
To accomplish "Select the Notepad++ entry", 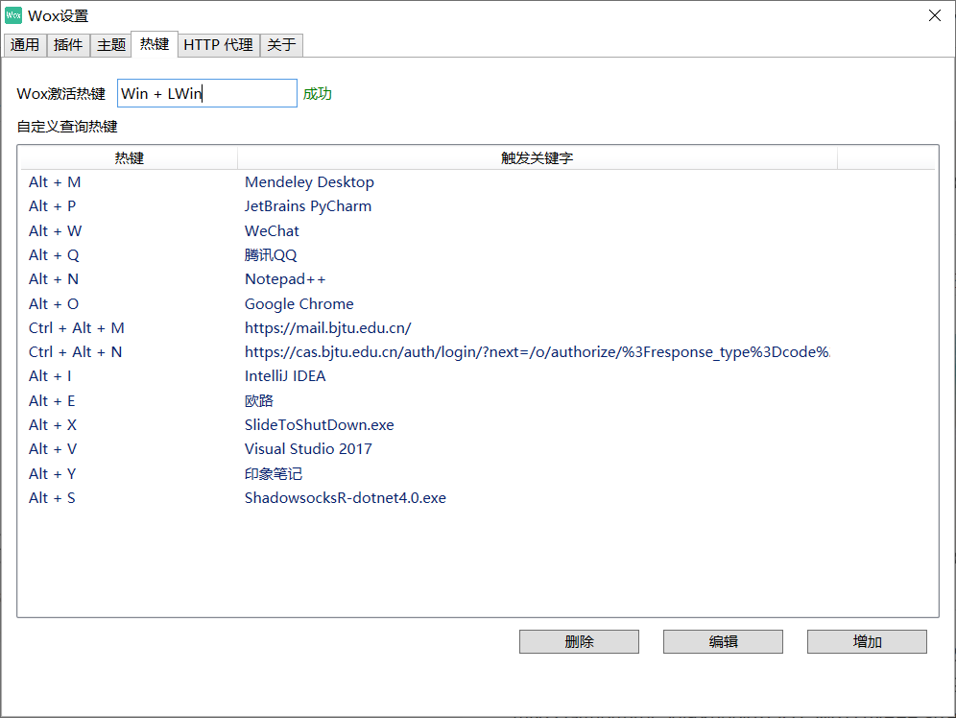I will 285,279.
